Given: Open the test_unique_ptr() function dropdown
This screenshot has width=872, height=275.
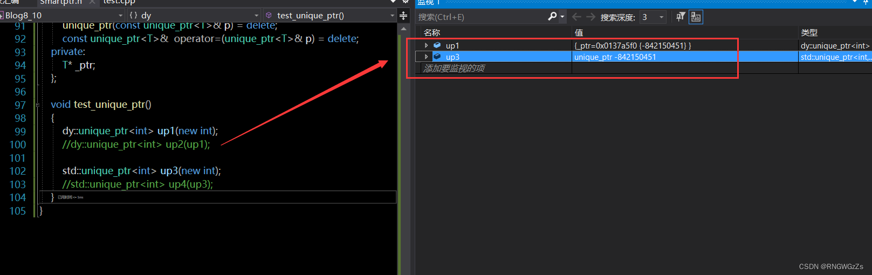Looking at the screenshot, I should [329, 15].
